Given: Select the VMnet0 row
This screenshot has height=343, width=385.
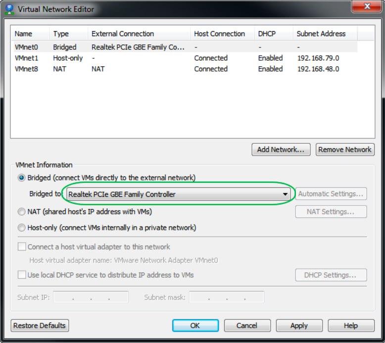Looking at the screenshot, I should click(x=184, y=47).
